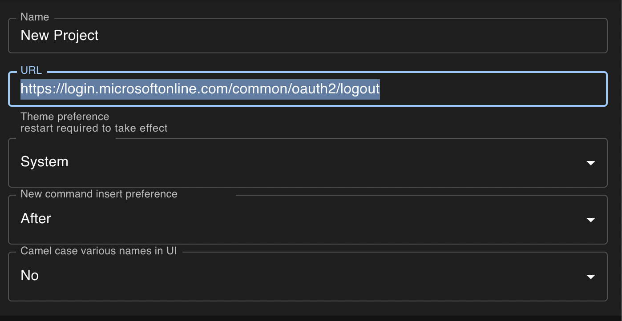Expand the New command insert preference dropdown
The width and height of the screenshot is (622, 321).
point(591,220)
